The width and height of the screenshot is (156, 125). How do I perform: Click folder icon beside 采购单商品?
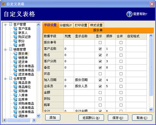coord(15,104)
